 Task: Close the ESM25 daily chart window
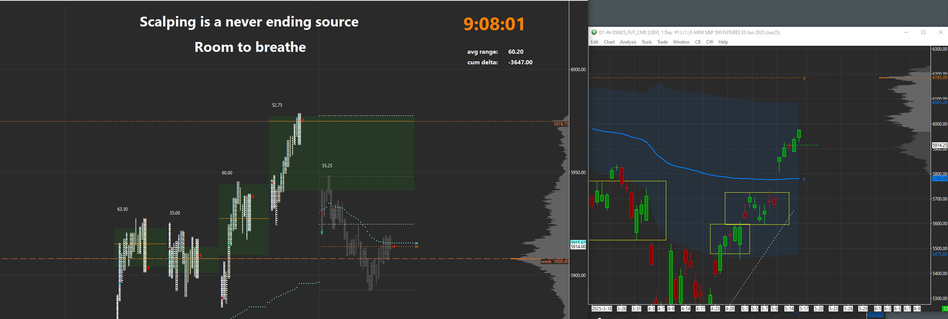(x=941, y=32)
